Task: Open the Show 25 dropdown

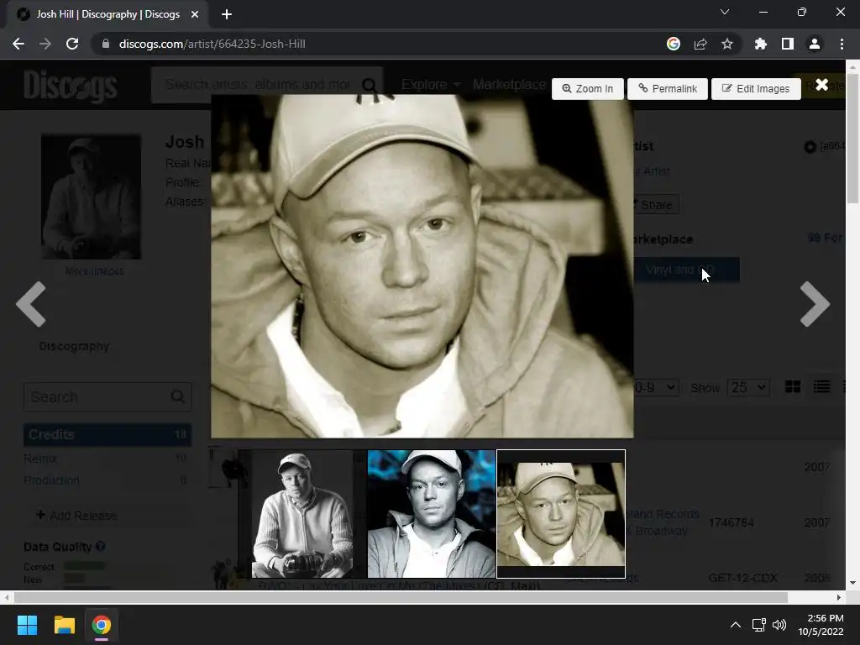Action: point(748,388)
